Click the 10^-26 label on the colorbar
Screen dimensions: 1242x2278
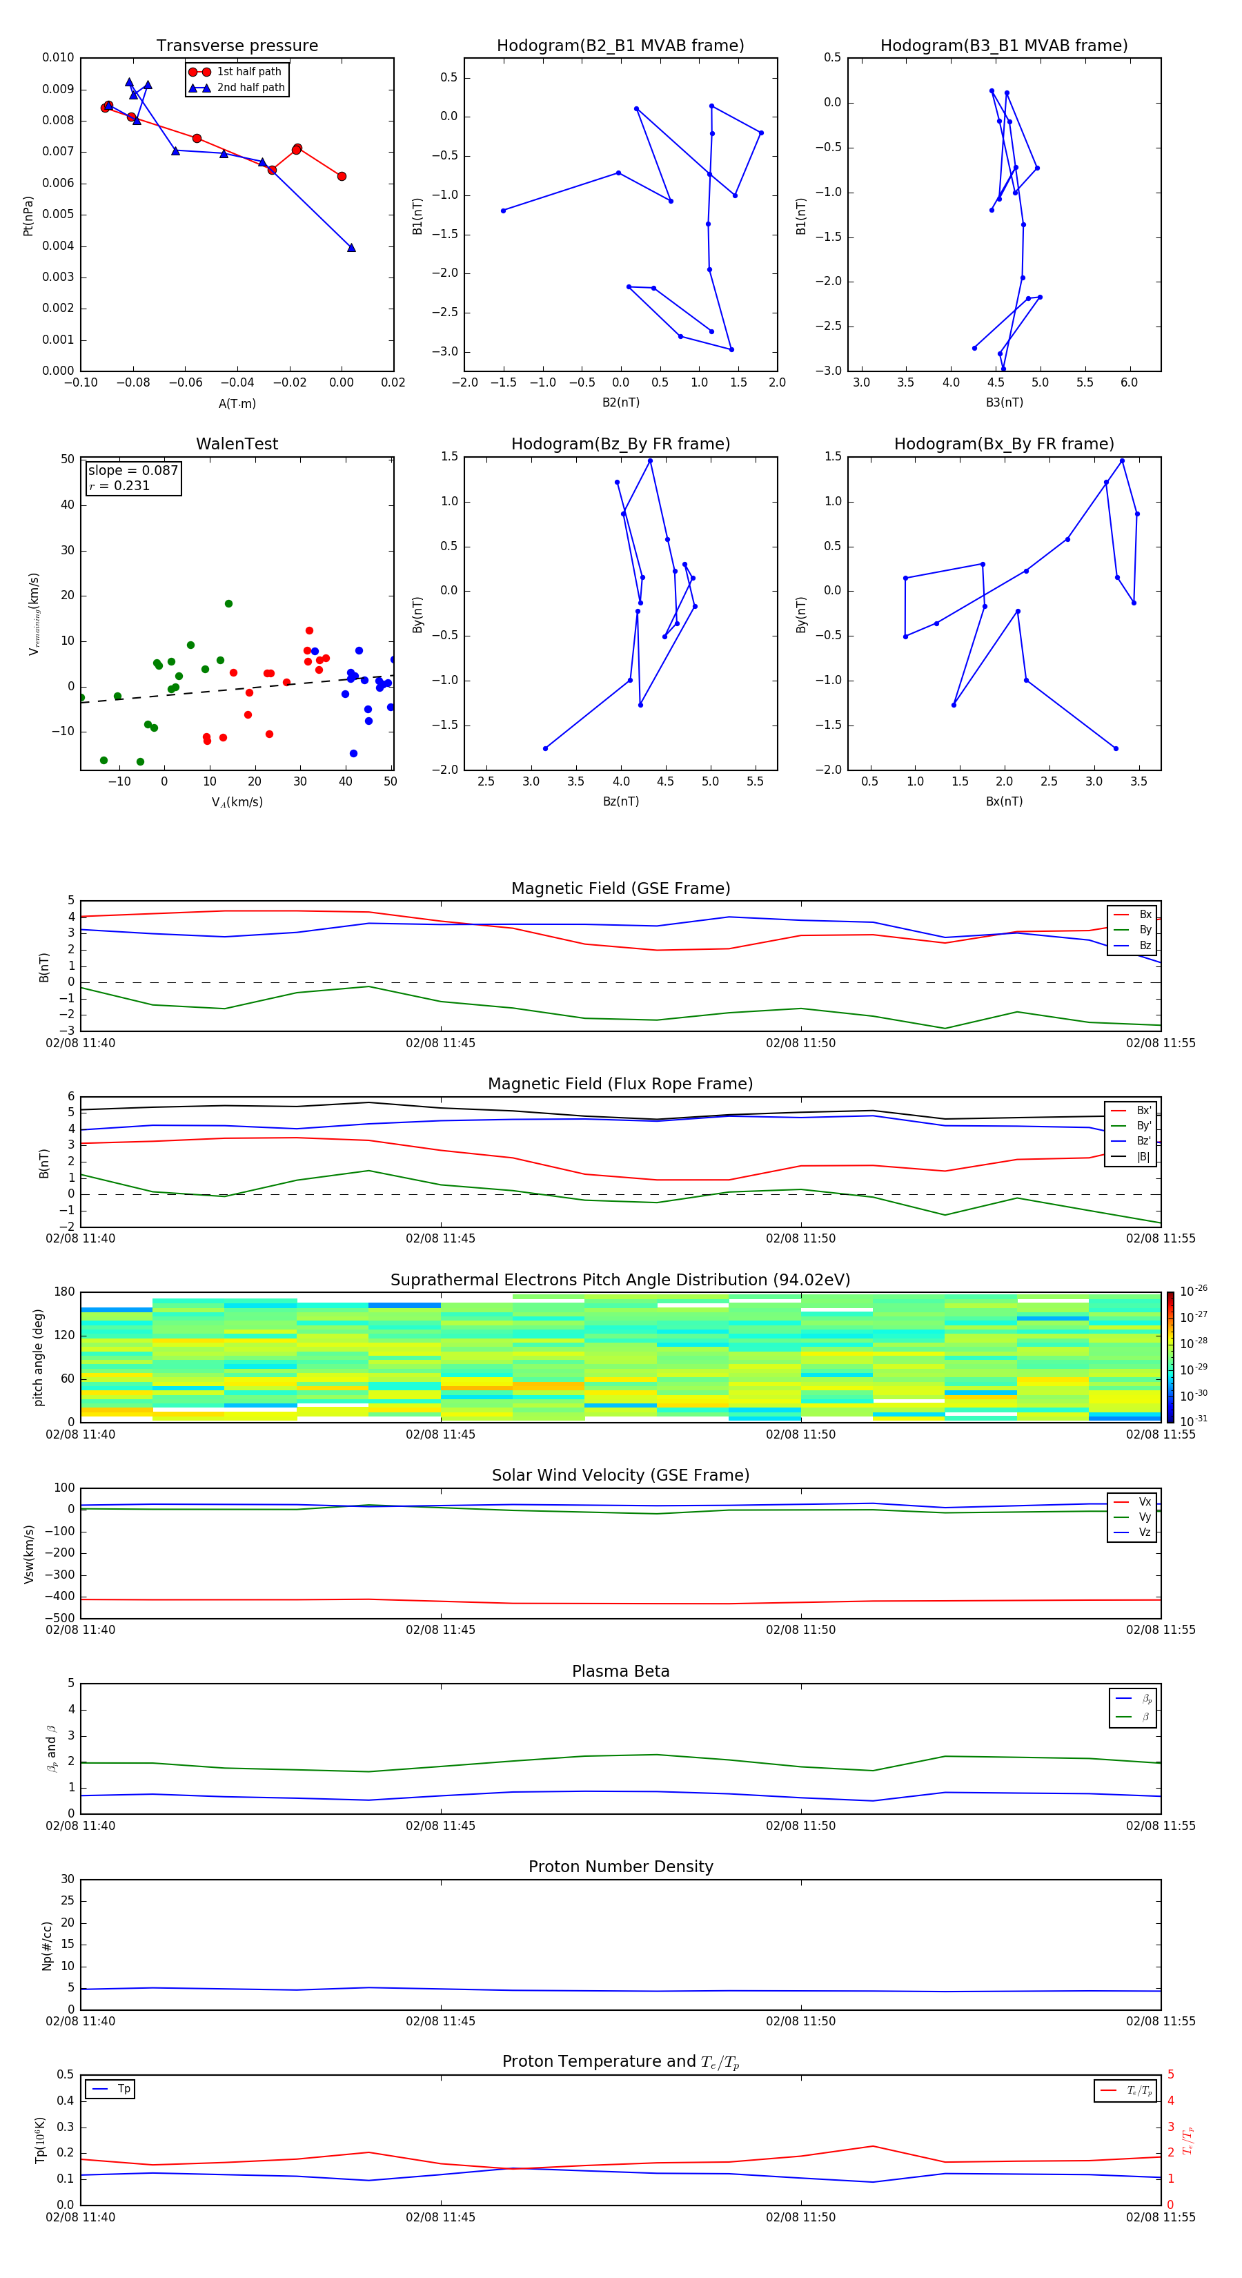point(1194,1291)
